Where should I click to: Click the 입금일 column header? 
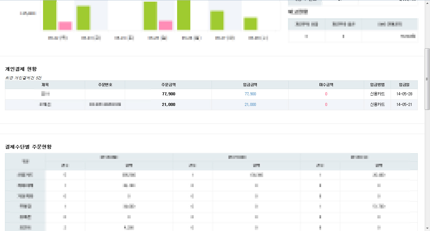(x=404, y=85)
